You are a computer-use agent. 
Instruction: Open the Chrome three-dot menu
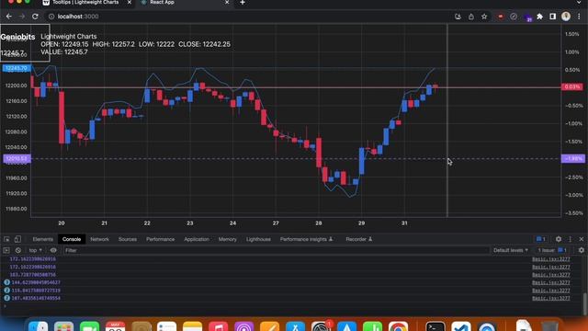(x=580, y=17)
